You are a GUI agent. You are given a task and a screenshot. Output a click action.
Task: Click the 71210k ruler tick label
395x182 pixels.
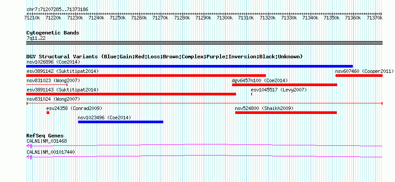[32, 18]
